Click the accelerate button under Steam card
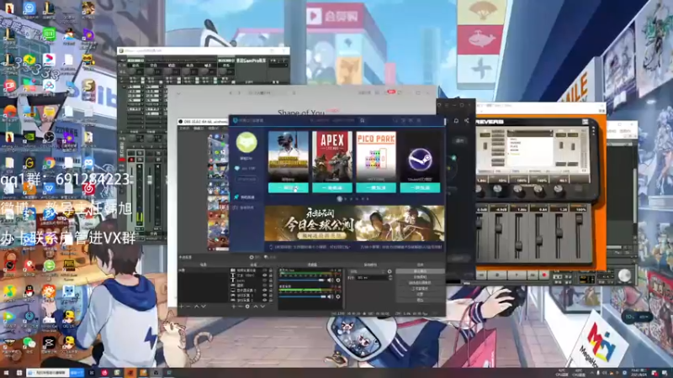Viewport: 673px width, 378px height. 420,187
